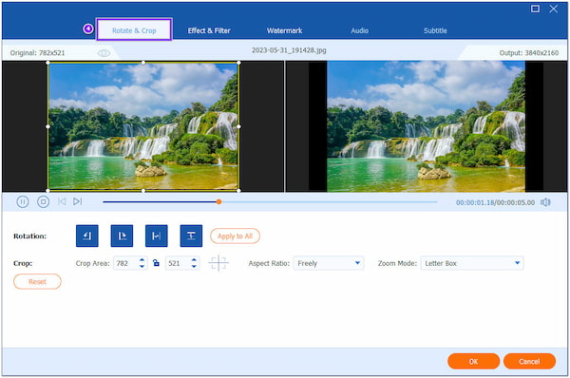Viewport: 570px width, 378px height.
Task: Click the bottom-center crop handle
Action: tap(143, 191)
